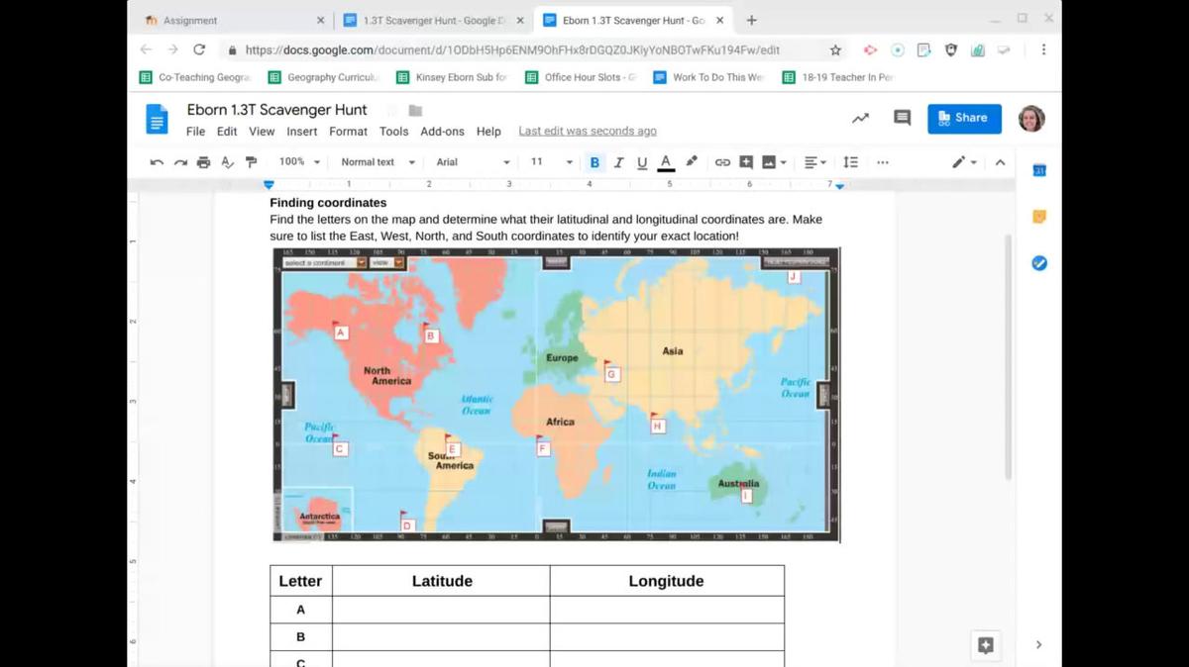Image resolution: width=1189 pixels, height=667 pixels.
Task: Show more toolbar options (three dots)
Action: click(883, 162)
